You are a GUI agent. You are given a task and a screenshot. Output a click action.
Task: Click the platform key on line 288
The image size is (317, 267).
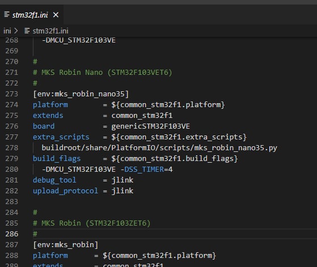[x=50, y=256]
